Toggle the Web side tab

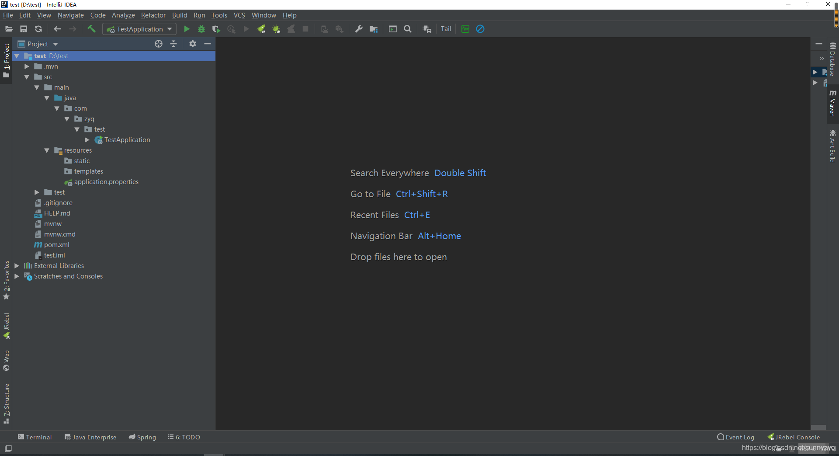click(x=6, y=361)
